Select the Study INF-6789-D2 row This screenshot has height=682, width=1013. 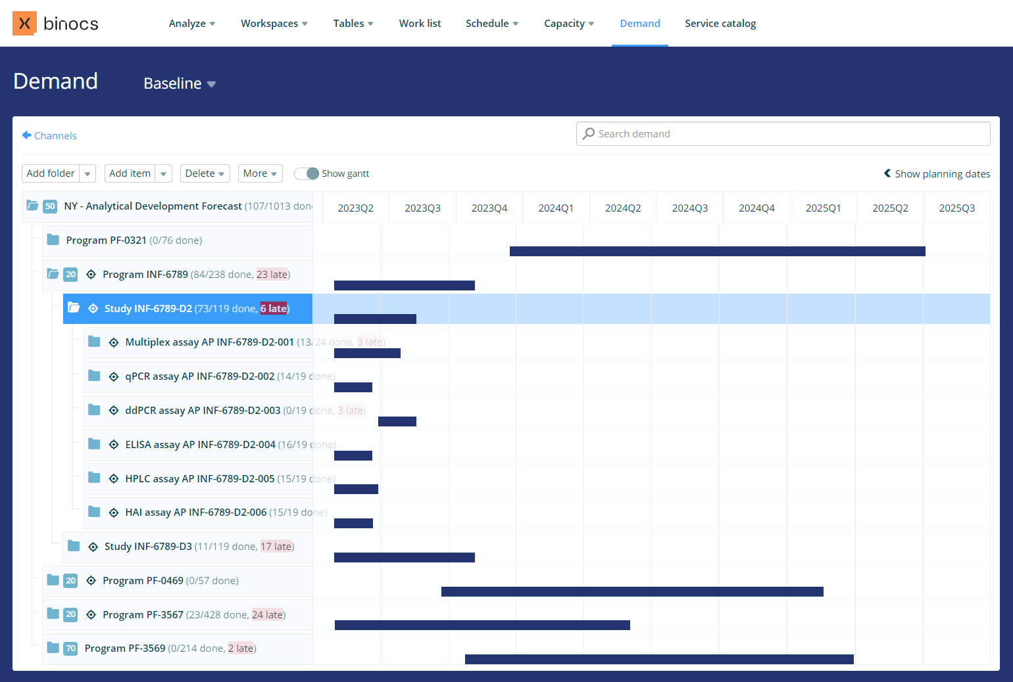point(187,309)
